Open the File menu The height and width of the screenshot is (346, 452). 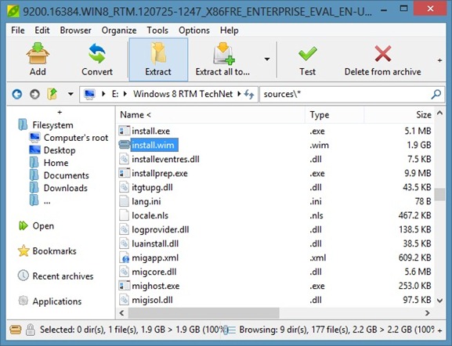18,31
